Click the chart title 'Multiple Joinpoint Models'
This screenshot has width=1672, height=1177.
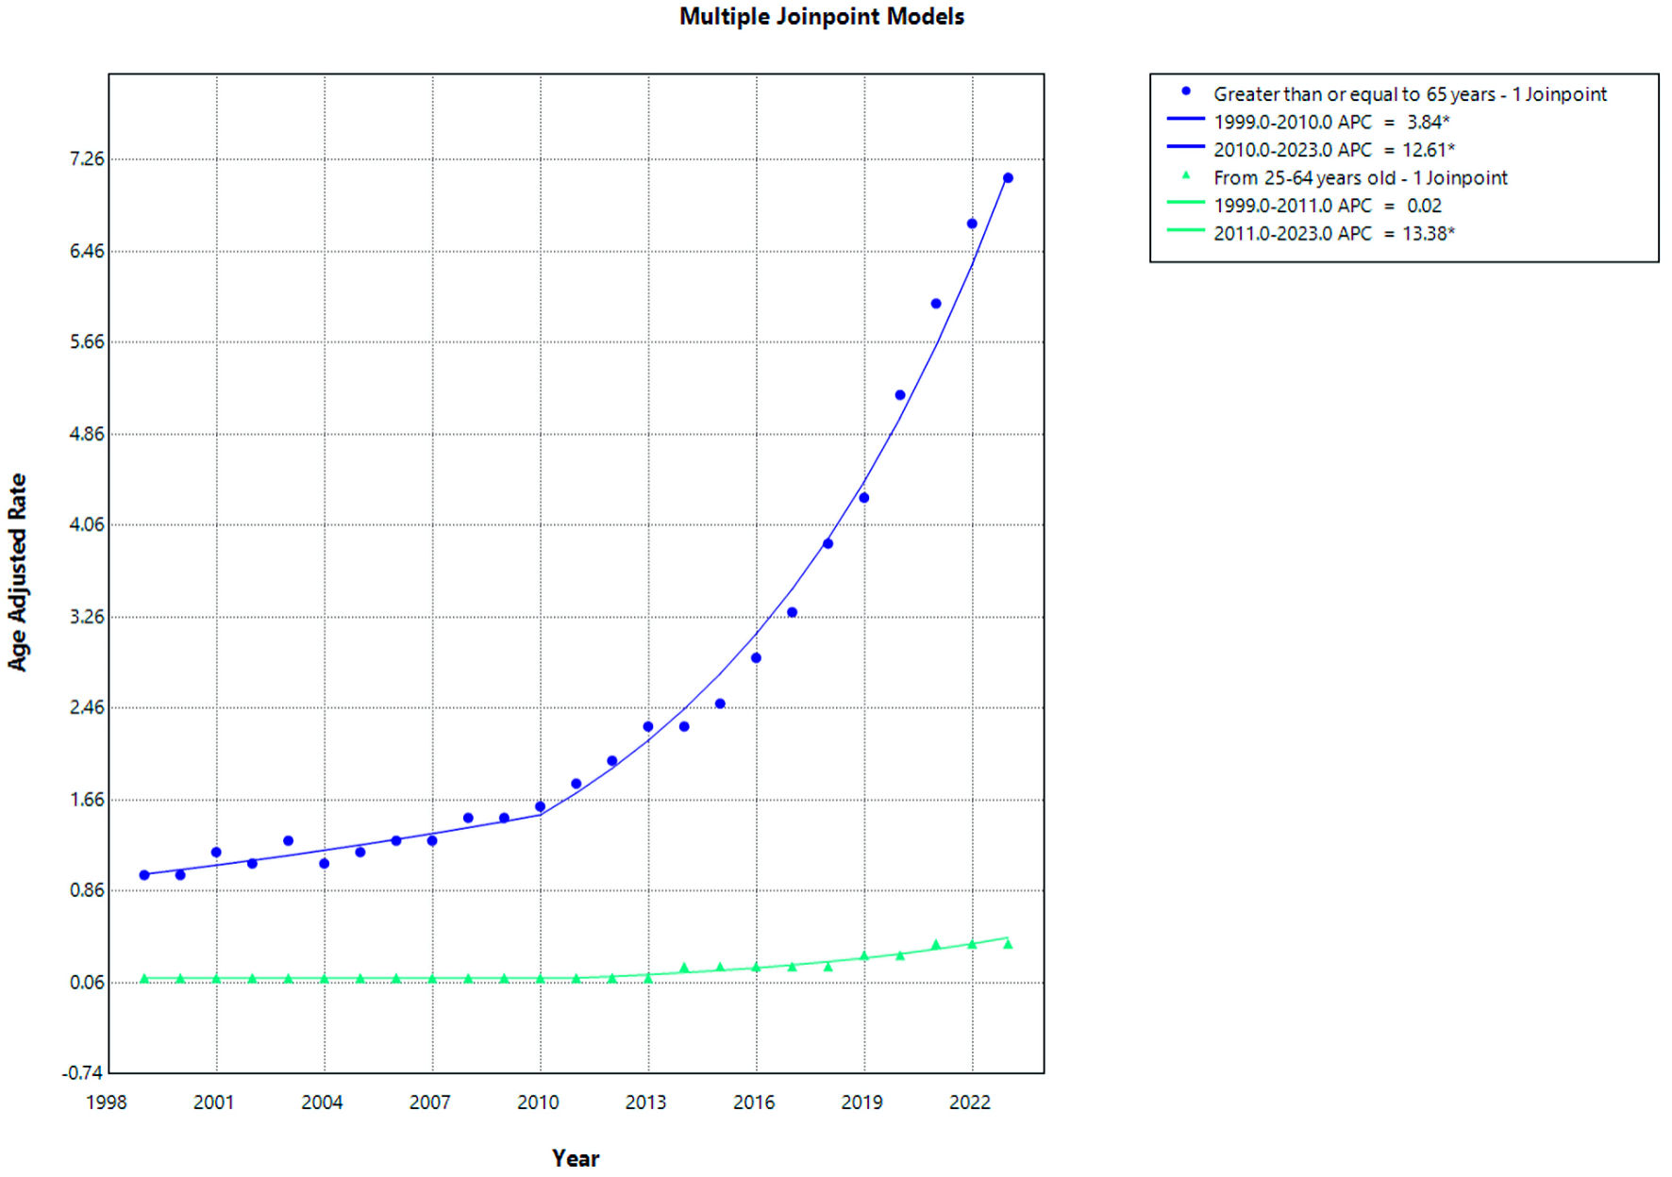[821, 17]
